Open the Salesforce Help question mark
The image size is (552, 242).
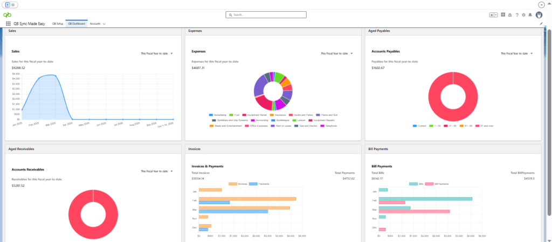pyautogui.click(x=517, y=15)
